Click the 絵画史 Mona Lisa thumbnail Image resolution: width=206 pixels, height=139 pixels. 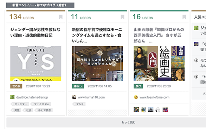159,63
